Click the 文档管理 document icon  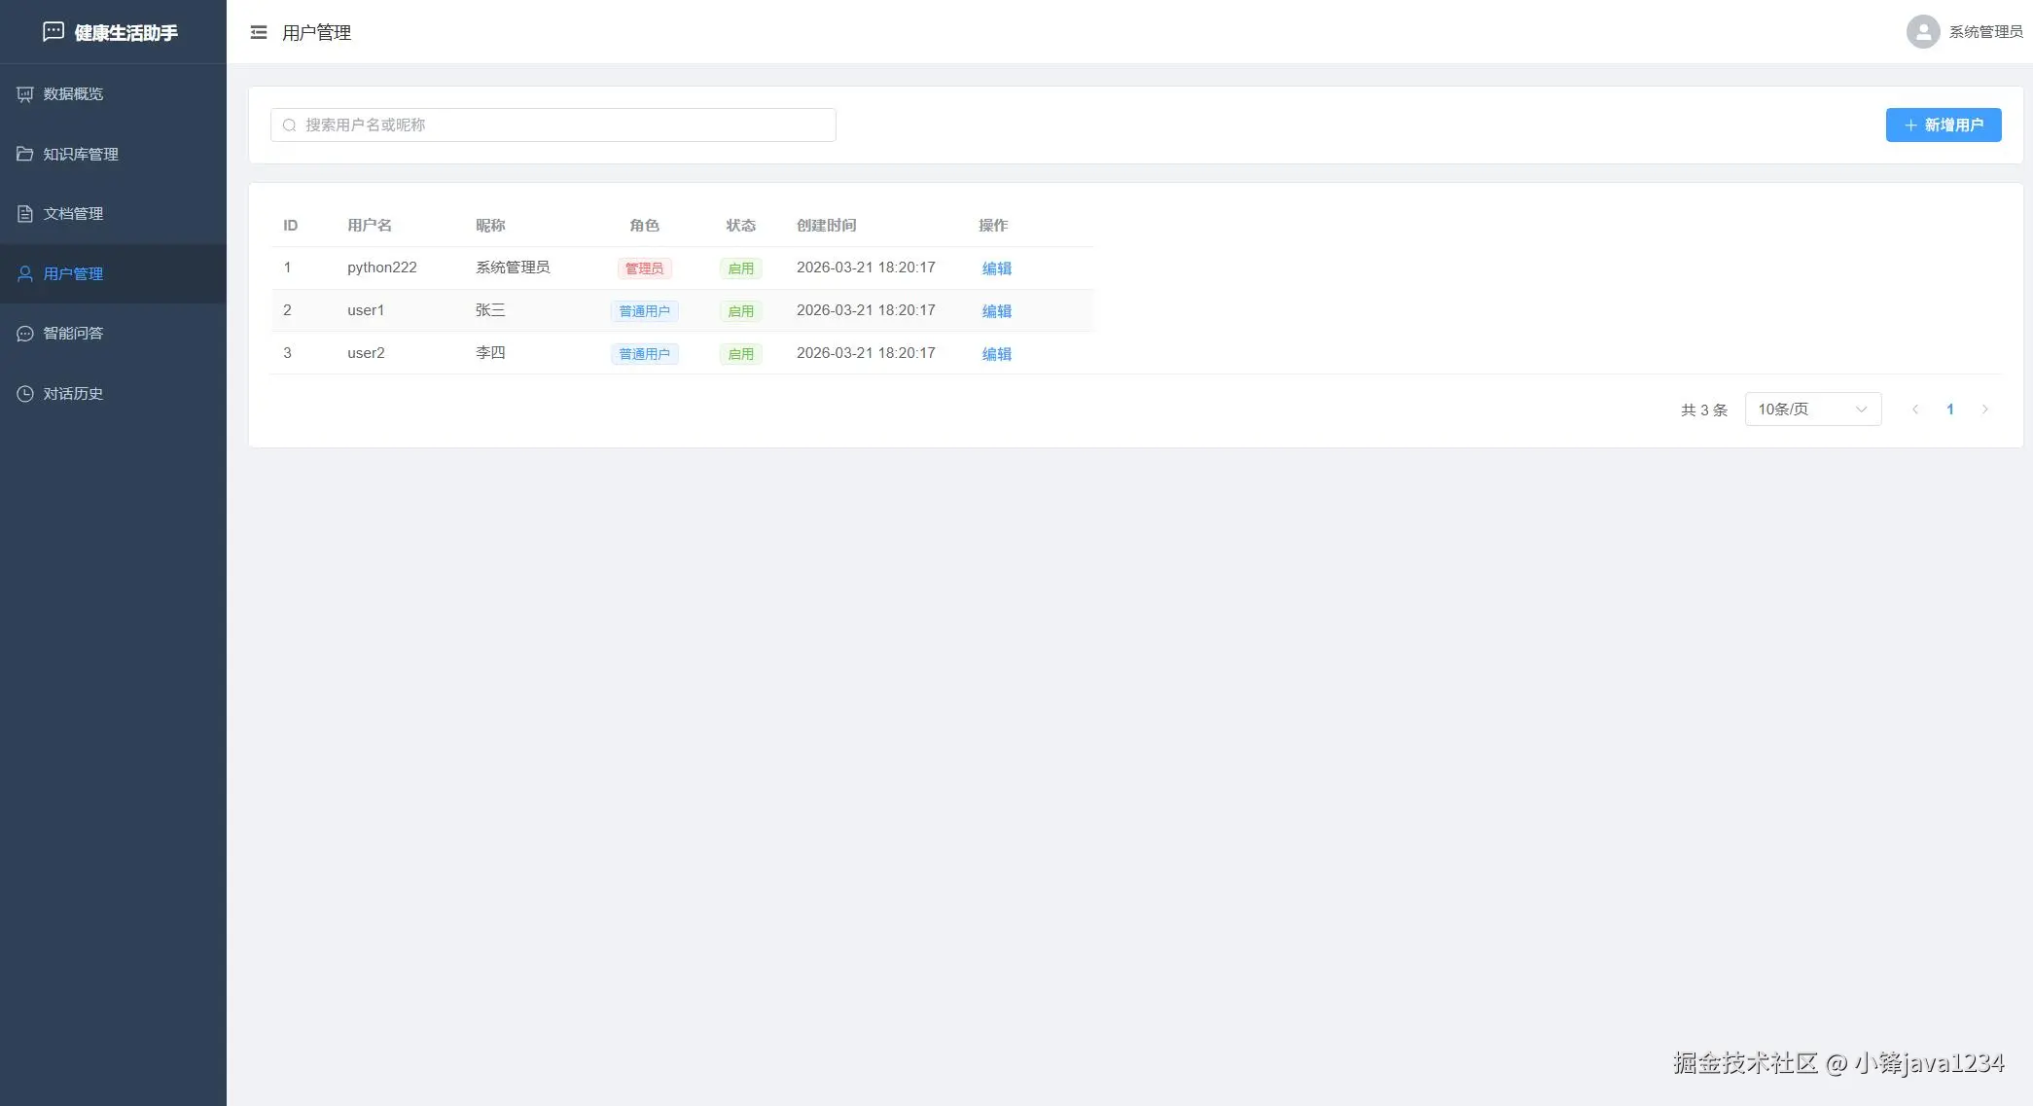tap(25, 214)
